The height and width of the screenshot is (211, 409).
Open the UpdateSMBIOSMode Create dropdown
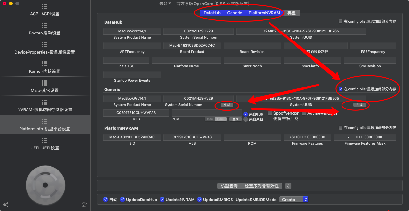(294, 200)
